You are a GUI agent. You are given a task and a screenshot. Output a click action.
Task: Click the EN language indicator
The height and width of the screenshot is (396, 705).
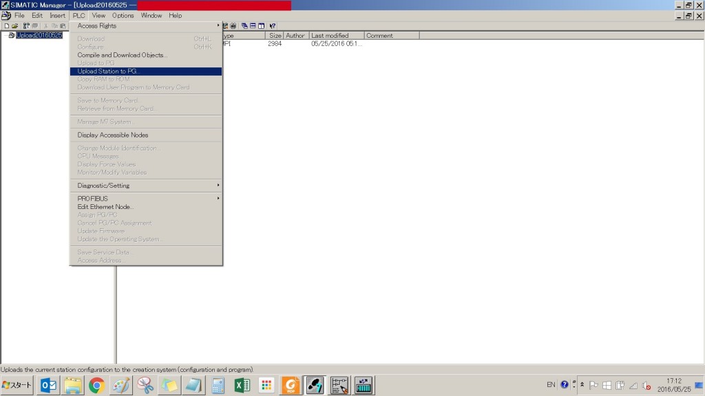[x=551, y=385]
